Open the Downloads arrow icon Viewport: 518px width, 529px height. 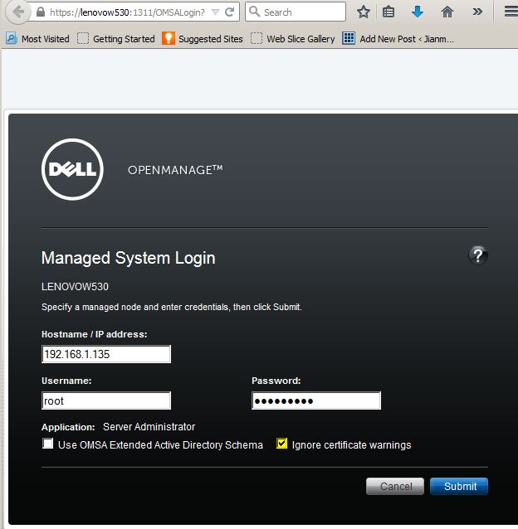pos(418,12)
